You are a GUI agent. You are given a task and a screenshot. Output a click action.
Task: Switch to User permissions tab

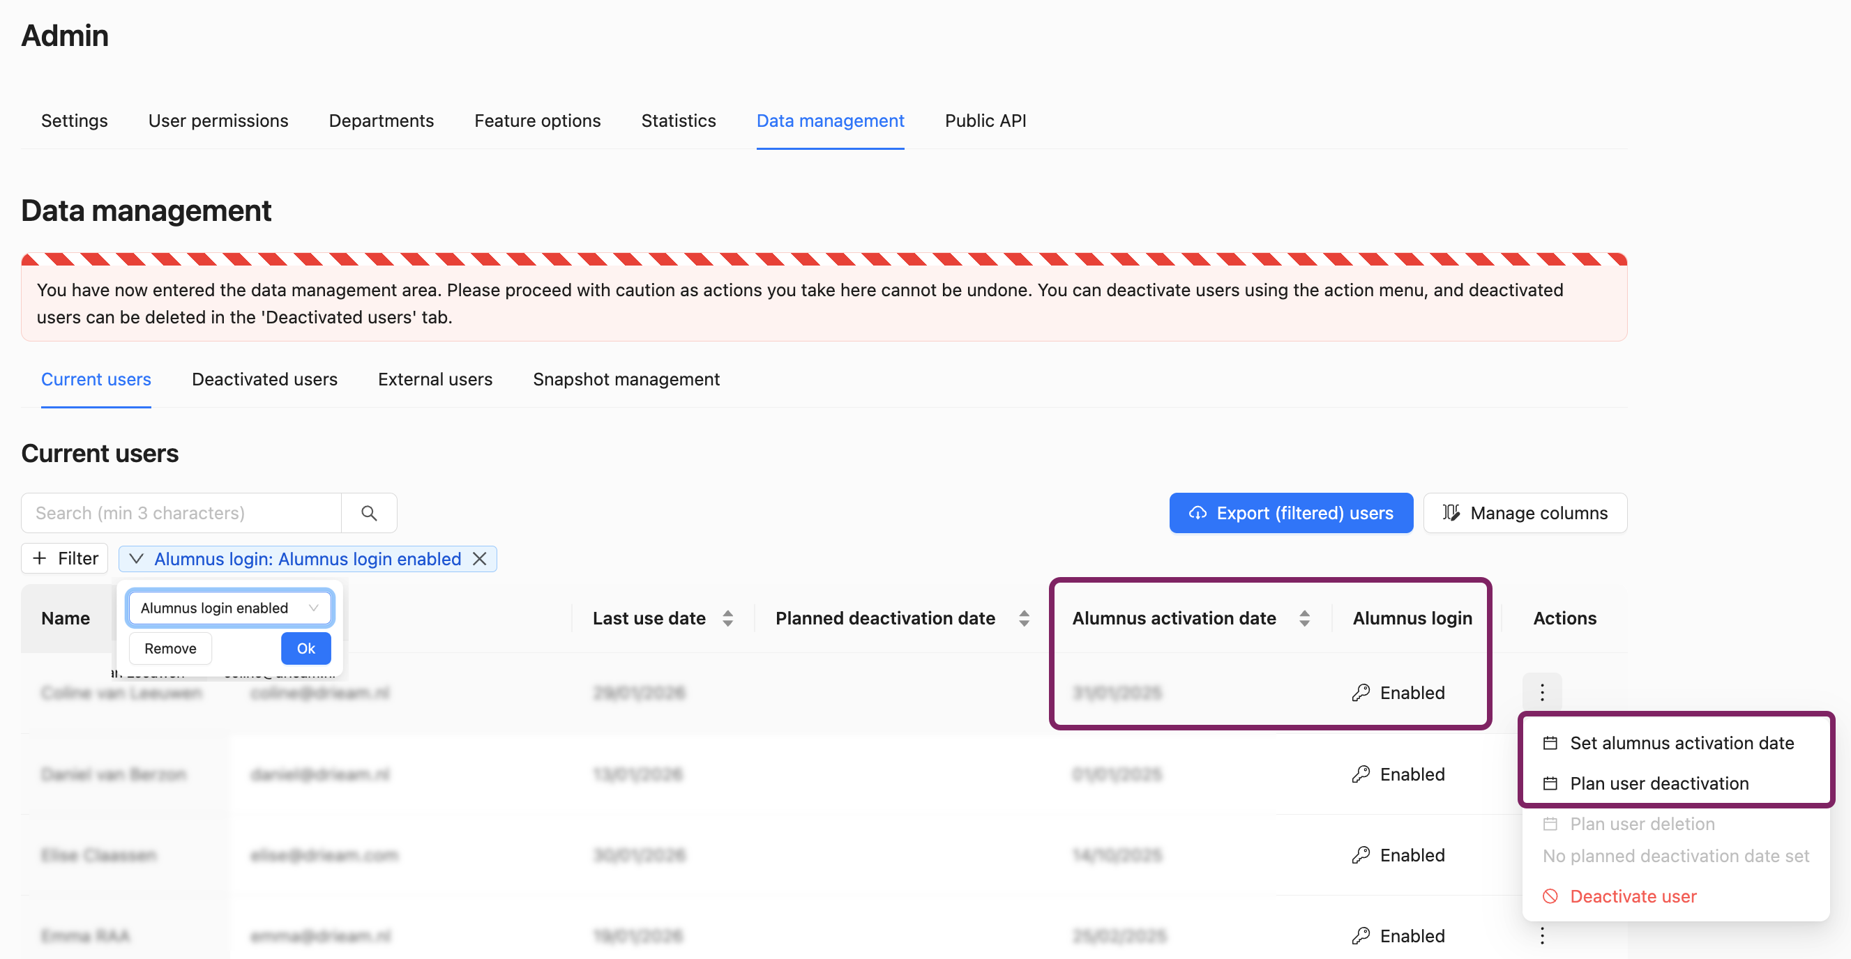tap(218, 121)
